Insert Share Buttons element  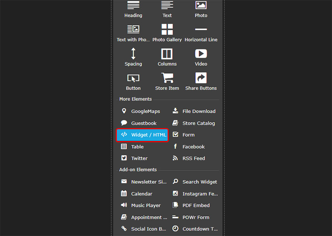[x=201, y=78]
